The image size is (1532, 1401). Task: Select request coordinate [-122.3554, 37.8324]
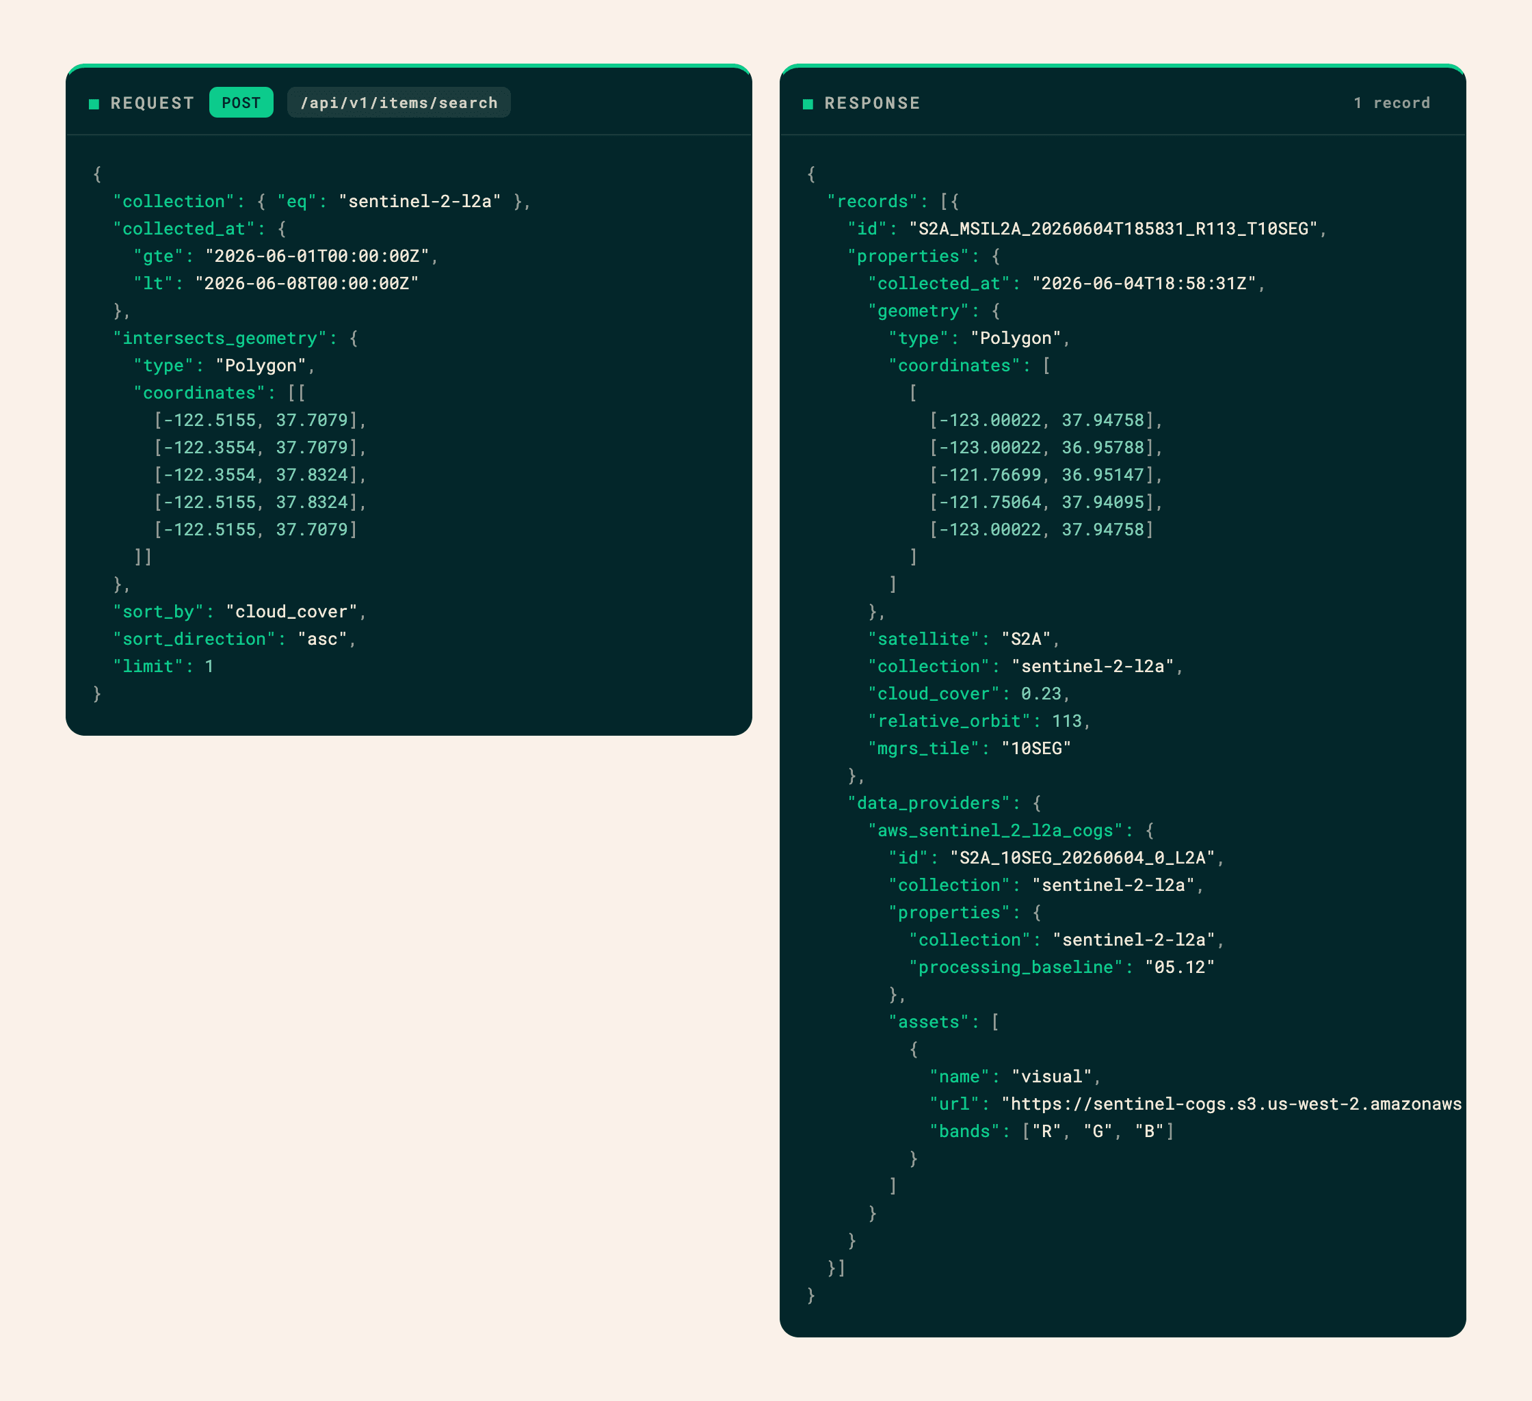click(256, 475)
